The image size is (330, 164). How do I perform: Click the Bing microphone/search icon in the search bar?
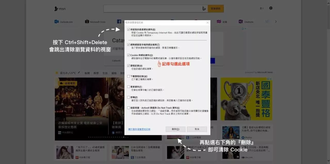coord(204,8)
